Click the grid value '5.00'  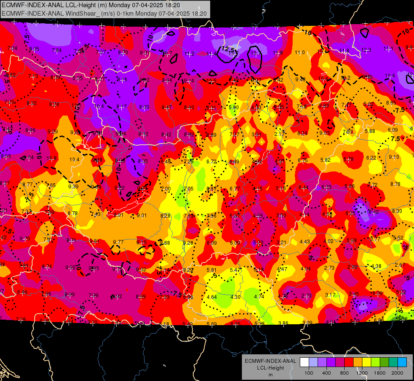234,108
